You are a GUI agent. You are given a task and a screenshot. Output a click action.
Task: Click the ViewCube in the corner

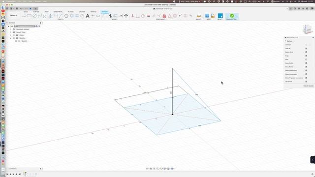(x=307, y=29)
